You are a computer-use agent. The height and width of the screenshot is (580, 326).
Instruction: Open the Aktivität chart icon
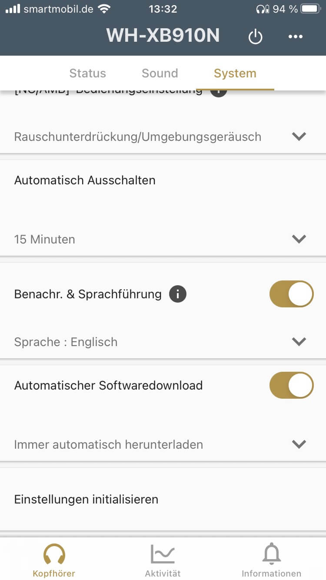(x=163, y=555)
